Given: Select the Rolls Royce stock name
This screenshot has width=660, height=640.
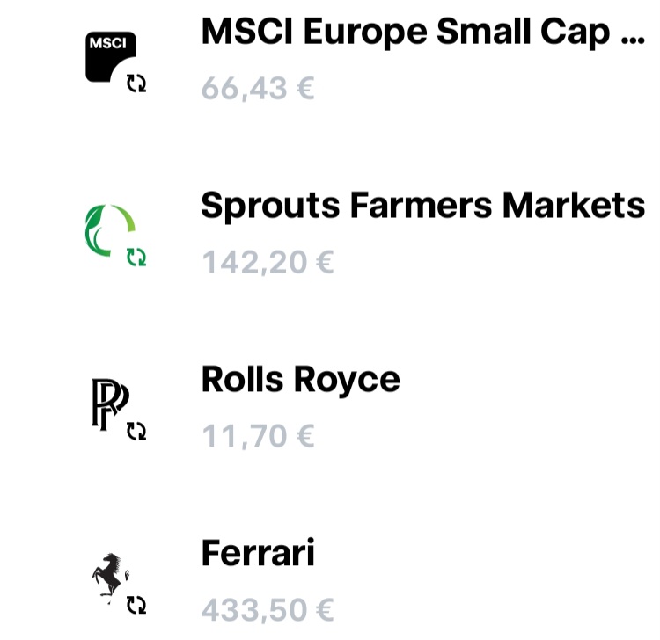Looking at the screenshot, I should tap(301, 380).
